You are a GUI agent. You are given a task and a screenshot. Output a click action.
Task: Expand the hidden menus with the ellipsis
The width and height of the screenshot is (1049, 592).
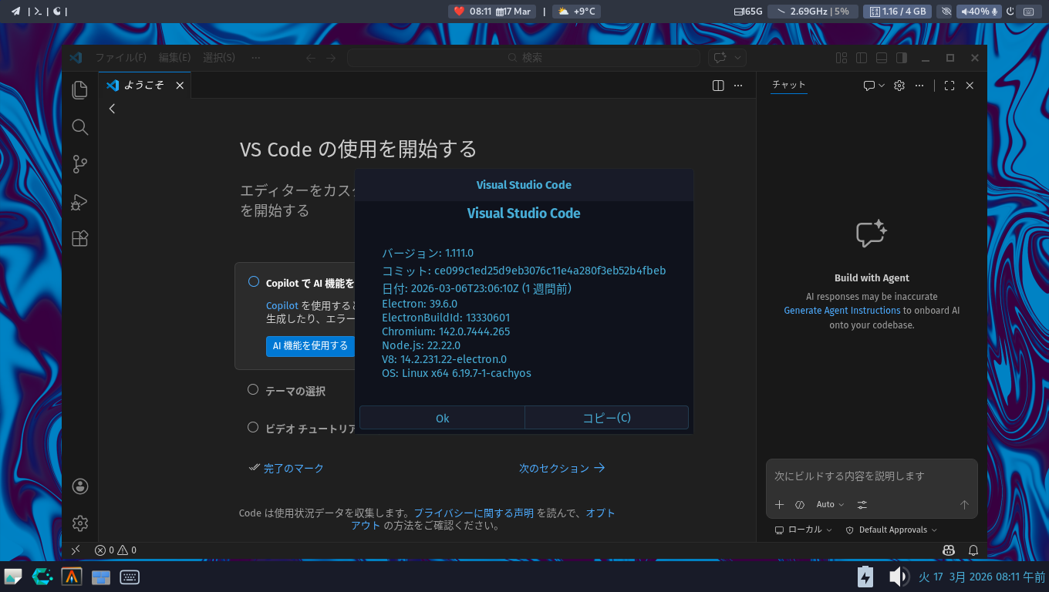tap(256, 58)
